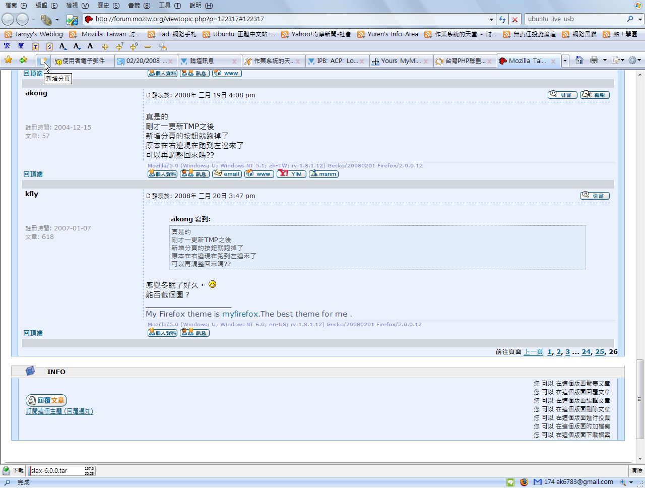Viewport: 645px width, 488px height.
Task: Close the Mozilla Taiwan tab
Action: click(553, 61)
